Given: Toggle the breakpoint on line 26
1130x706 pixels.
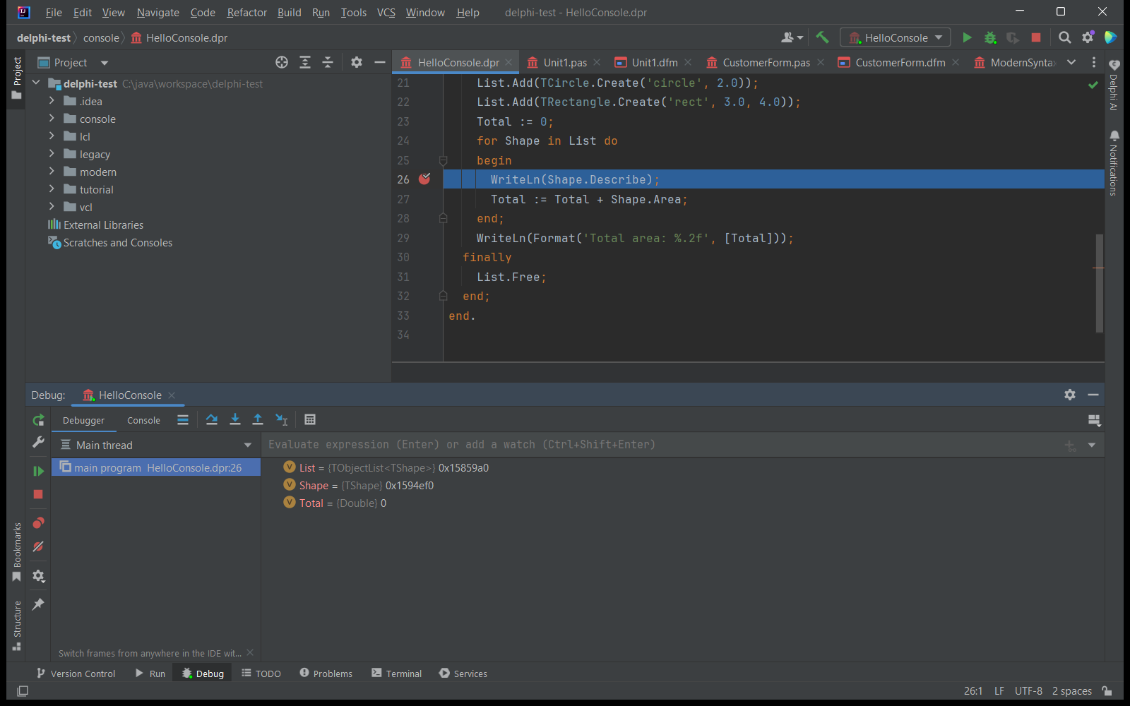Looking at the screenshot, I should [x=424, y=179].
